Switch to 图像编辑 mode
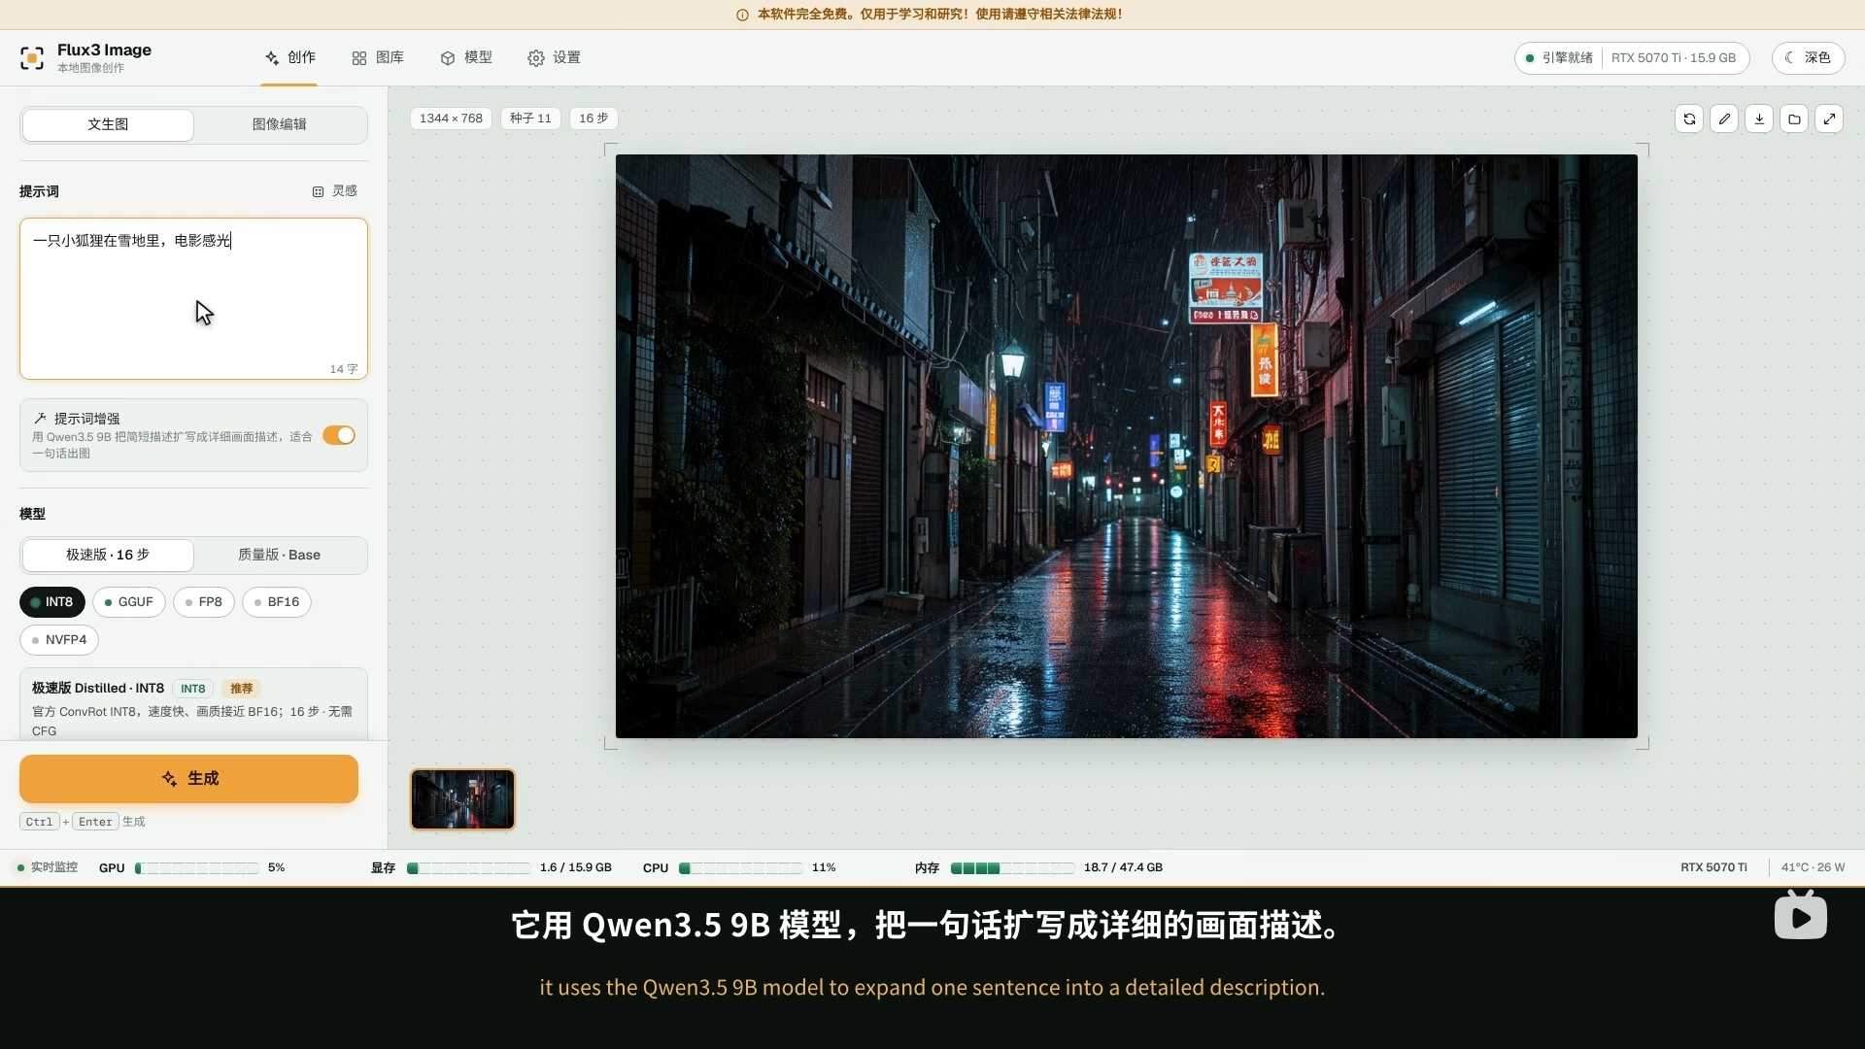Screen dimensions: 1865x1049 (280, 124)
